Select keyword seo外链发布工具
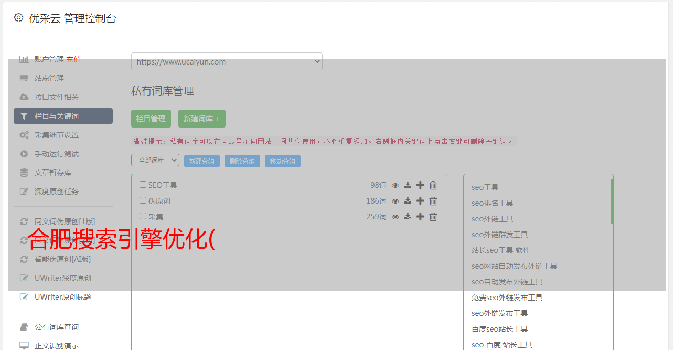This screenshot has height=350, width=673. click(500, 313)
